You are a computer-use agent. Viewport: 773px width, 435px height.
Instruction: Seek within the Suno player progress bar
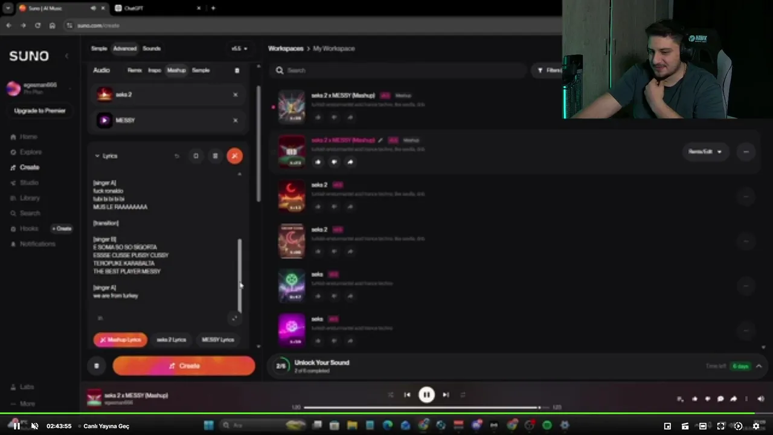click(426, 407)
